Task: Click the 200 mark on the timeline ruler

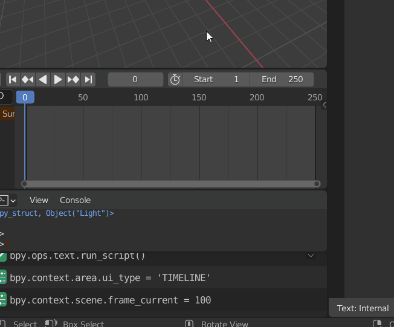Action: [257, 97]
